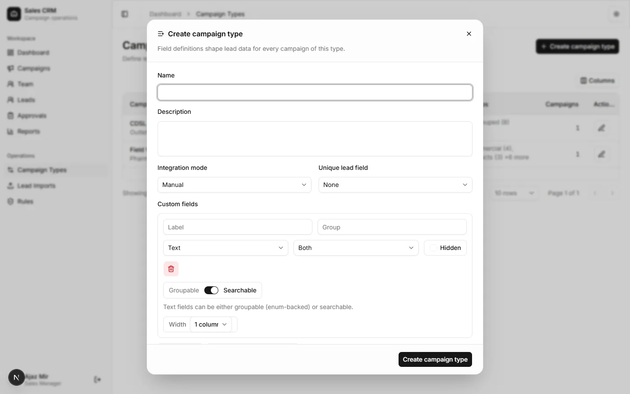Open Leads in the sidebar
Viewport: 630px width, 394px height.
[x=56, y=100]
